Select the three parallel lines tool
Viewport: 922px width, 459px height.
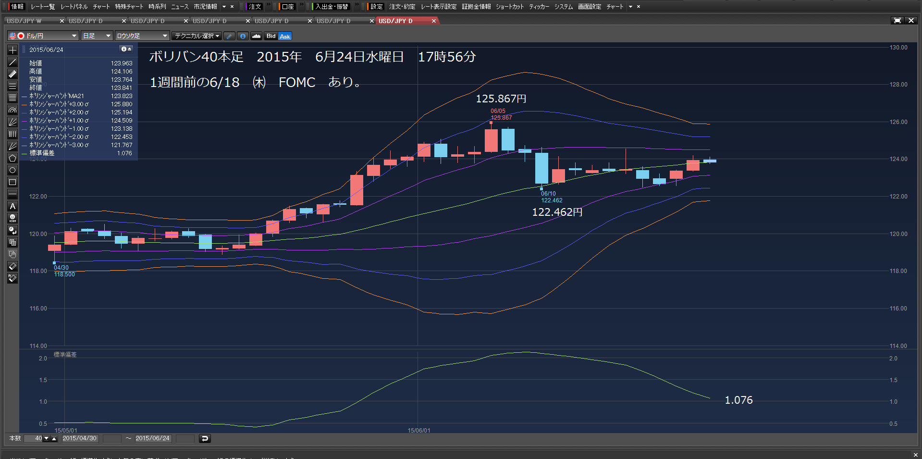pyautogui.click(x=12, y=86)
